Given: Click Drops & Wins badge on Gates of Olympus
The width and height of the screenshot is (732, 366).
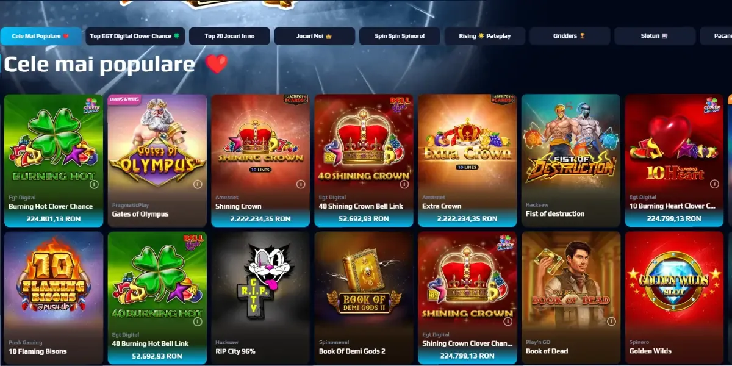Looking at the screenshot, I should [124, 99].
